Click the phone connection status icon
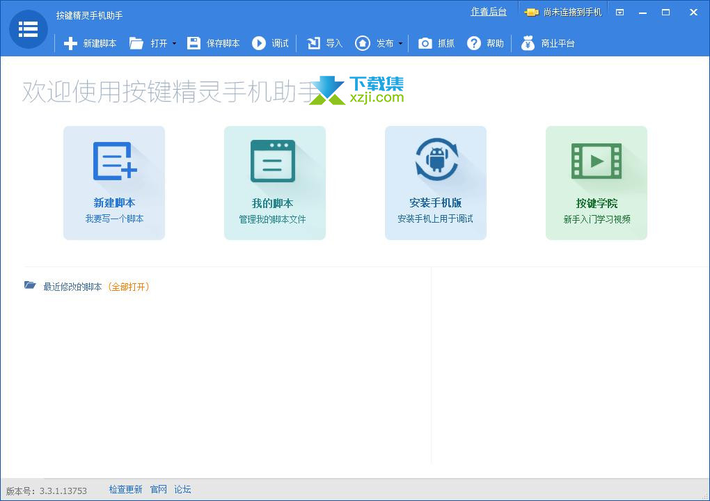 [x=531, y=13]
